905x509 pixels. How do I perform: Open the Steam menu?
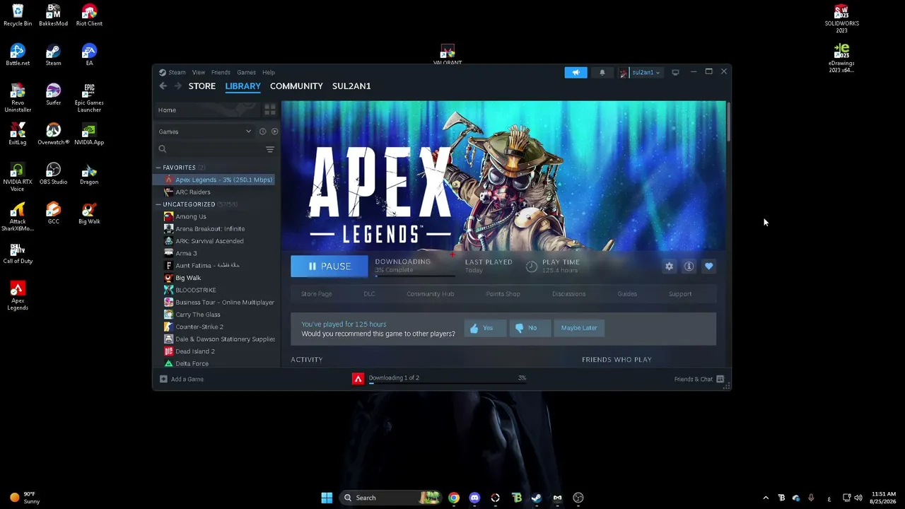click(x=177, y=72)
